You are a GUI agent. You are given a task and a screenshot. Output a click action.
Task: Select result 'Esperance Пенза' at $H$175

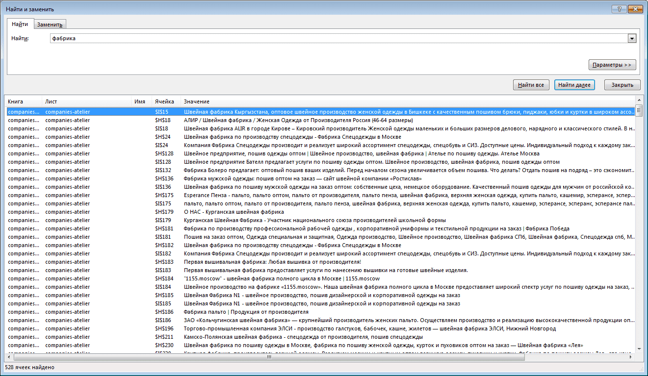point(320,195)
